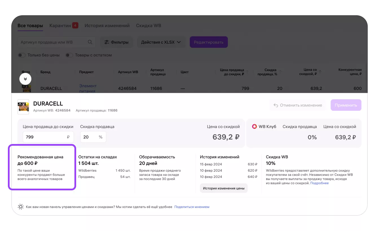Click Артикул продавца cell 11686 in table
Image resolution: width=379 pixels, height=231 pixels.
(x=156, y=88)
